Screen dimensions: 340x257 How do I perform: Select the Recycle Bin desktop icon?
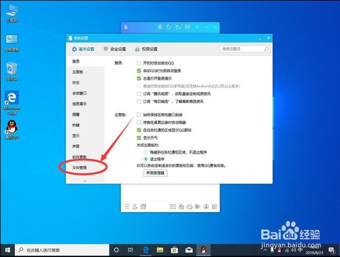coord(12,71)
